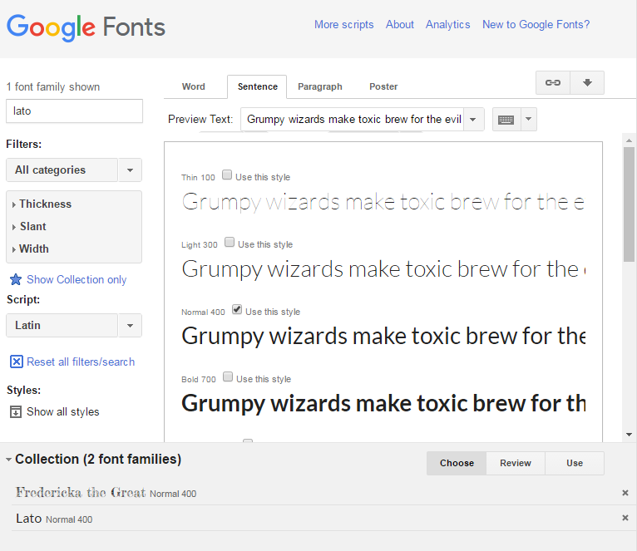Image resolution: width=637 pixels, height=551 pixels.
Task: Go to the Use step
Action: (575, 463)
